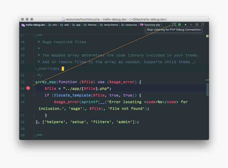228x168 pixels.
Task: Click line number 56 in the gutter
Action: tap(23, 102)
